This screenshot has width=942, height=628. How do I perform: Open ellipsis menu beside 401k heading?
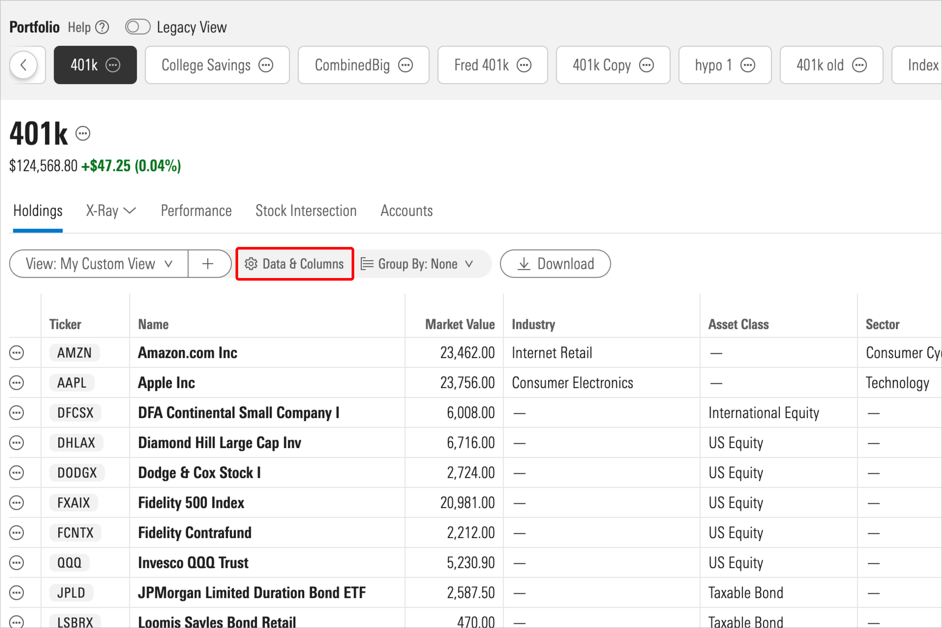(x=83, y=133)
